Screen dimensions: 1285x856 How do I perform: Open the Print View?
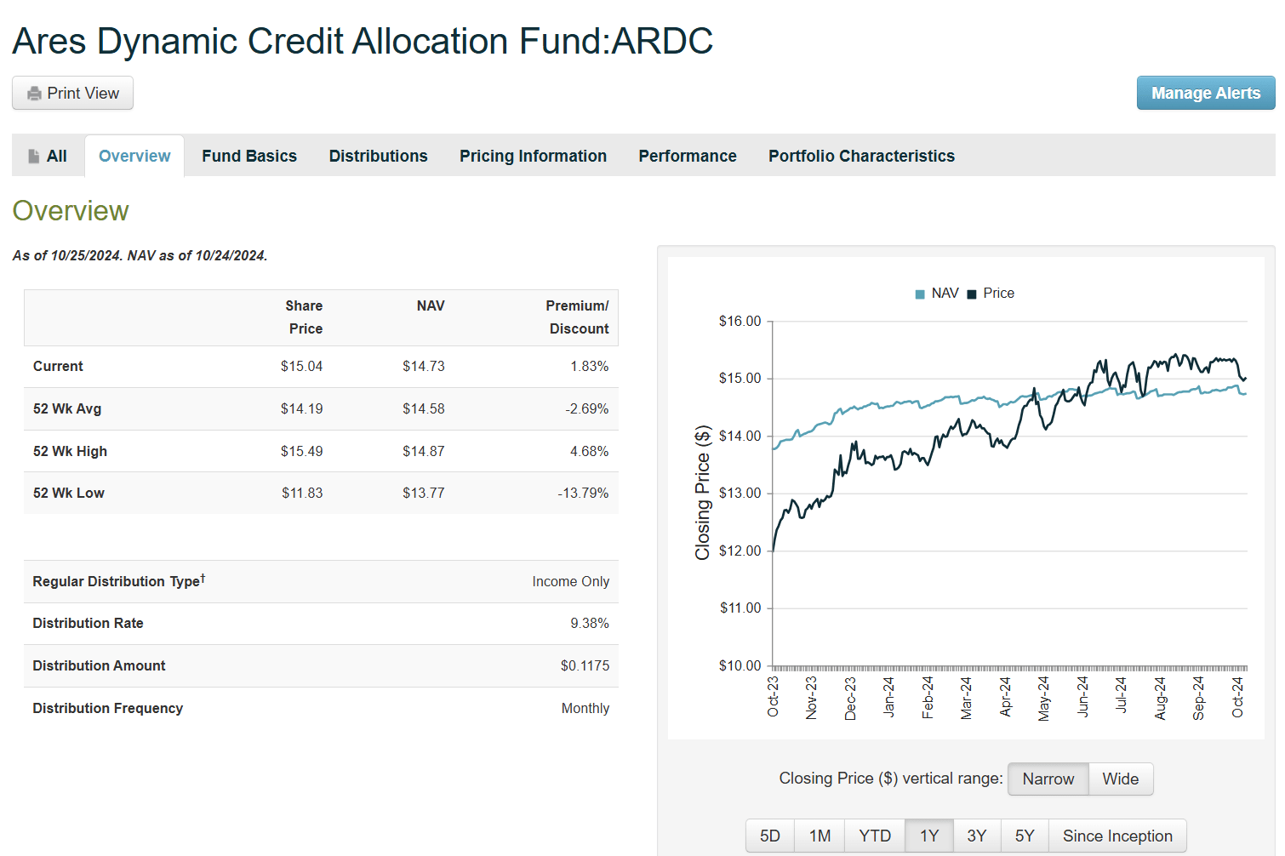(72, 93)
